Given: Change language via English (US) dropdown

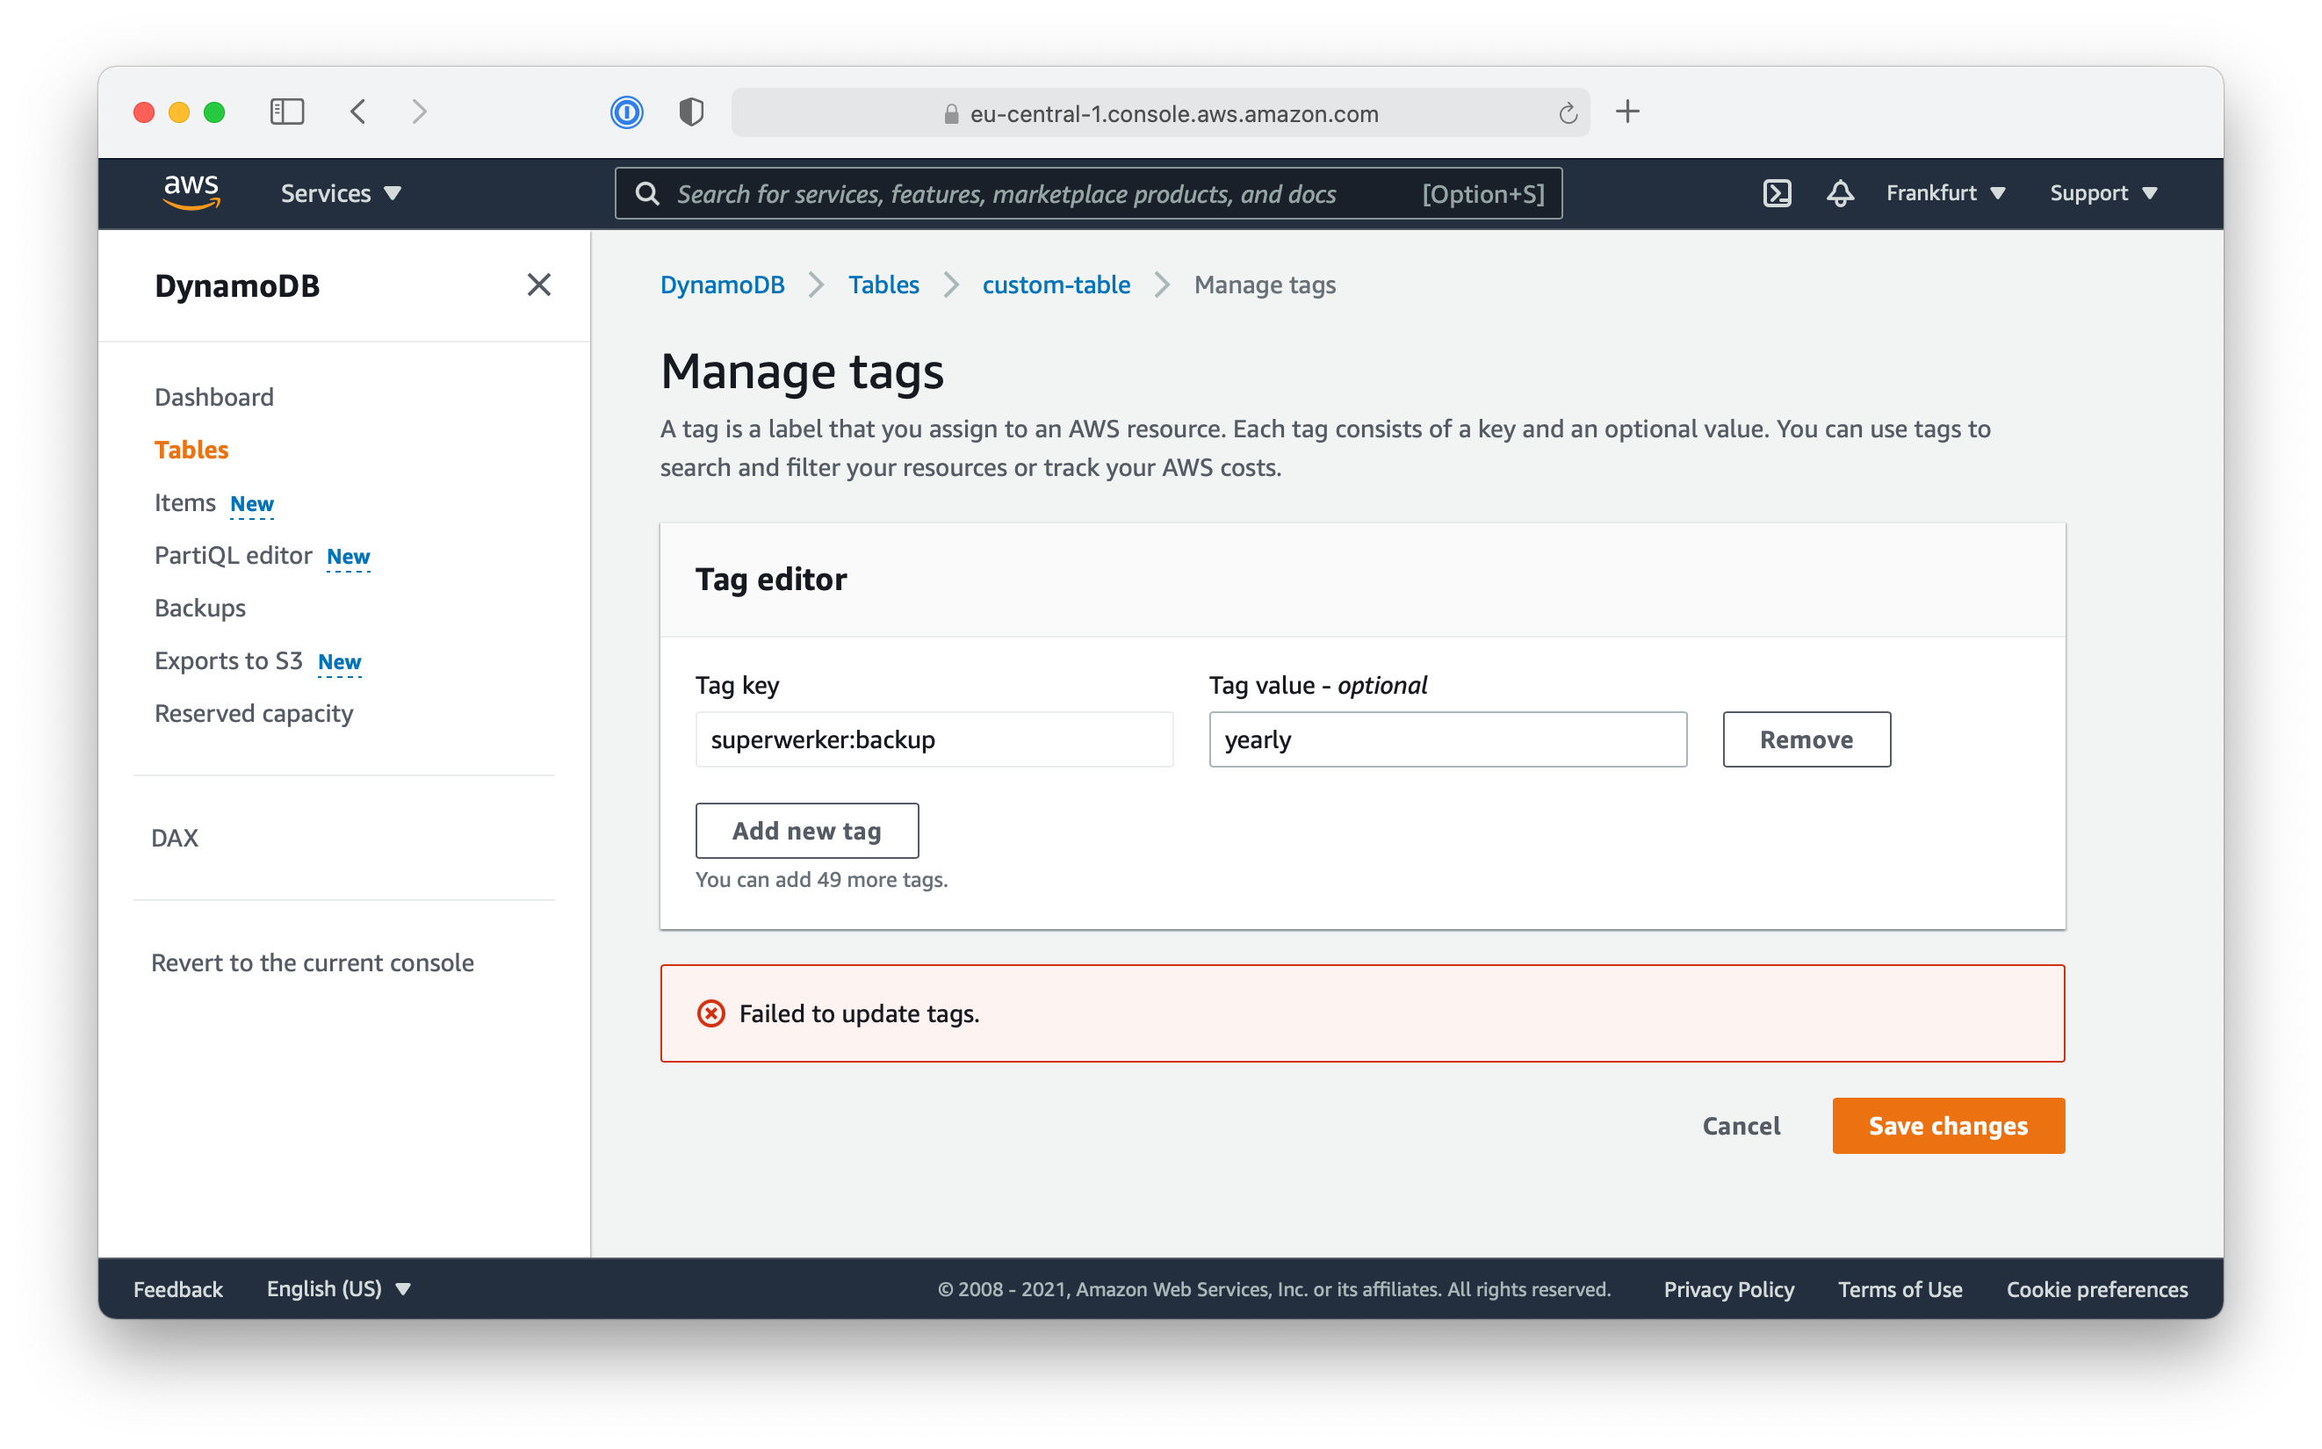Looking at the screenshot, I should [x=338, y=1288].
